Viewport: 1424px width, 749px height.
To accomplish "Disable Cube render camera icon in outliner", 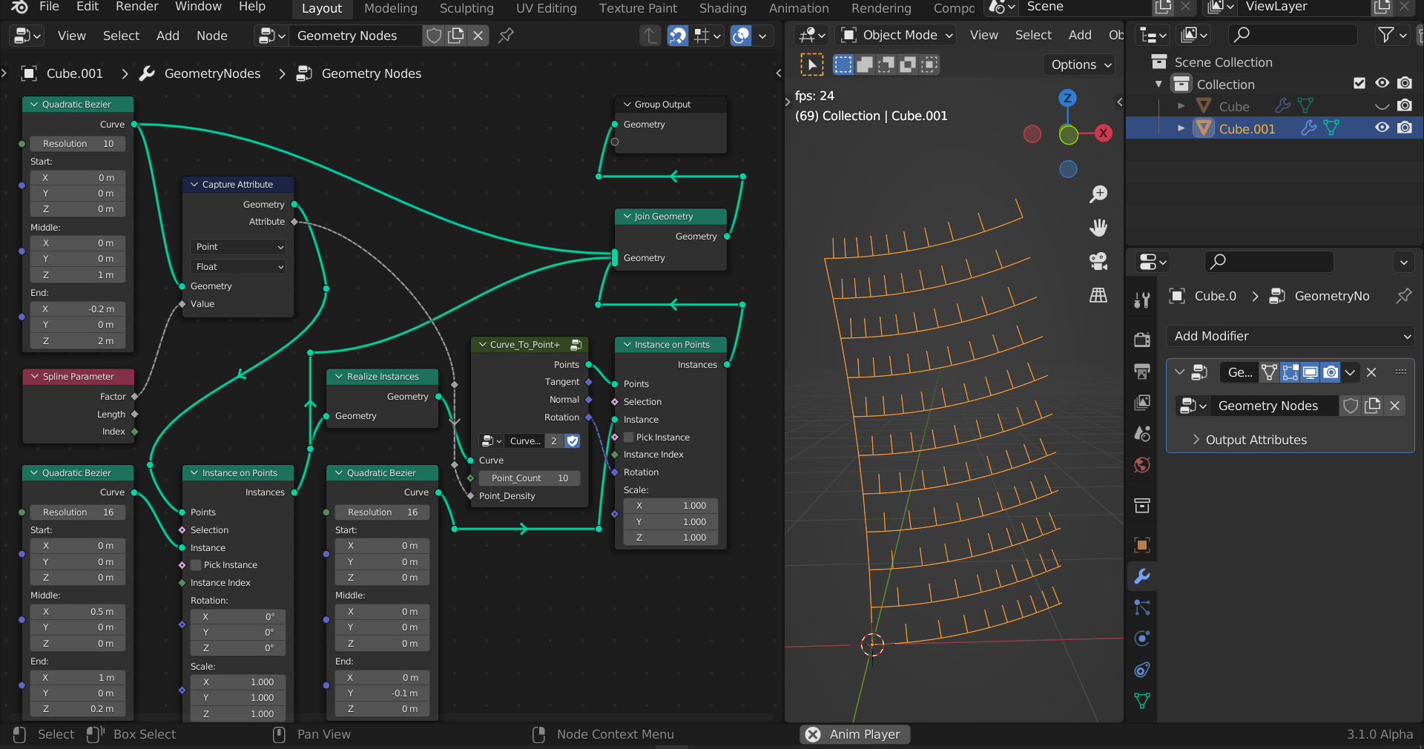I will [1405, 105].
